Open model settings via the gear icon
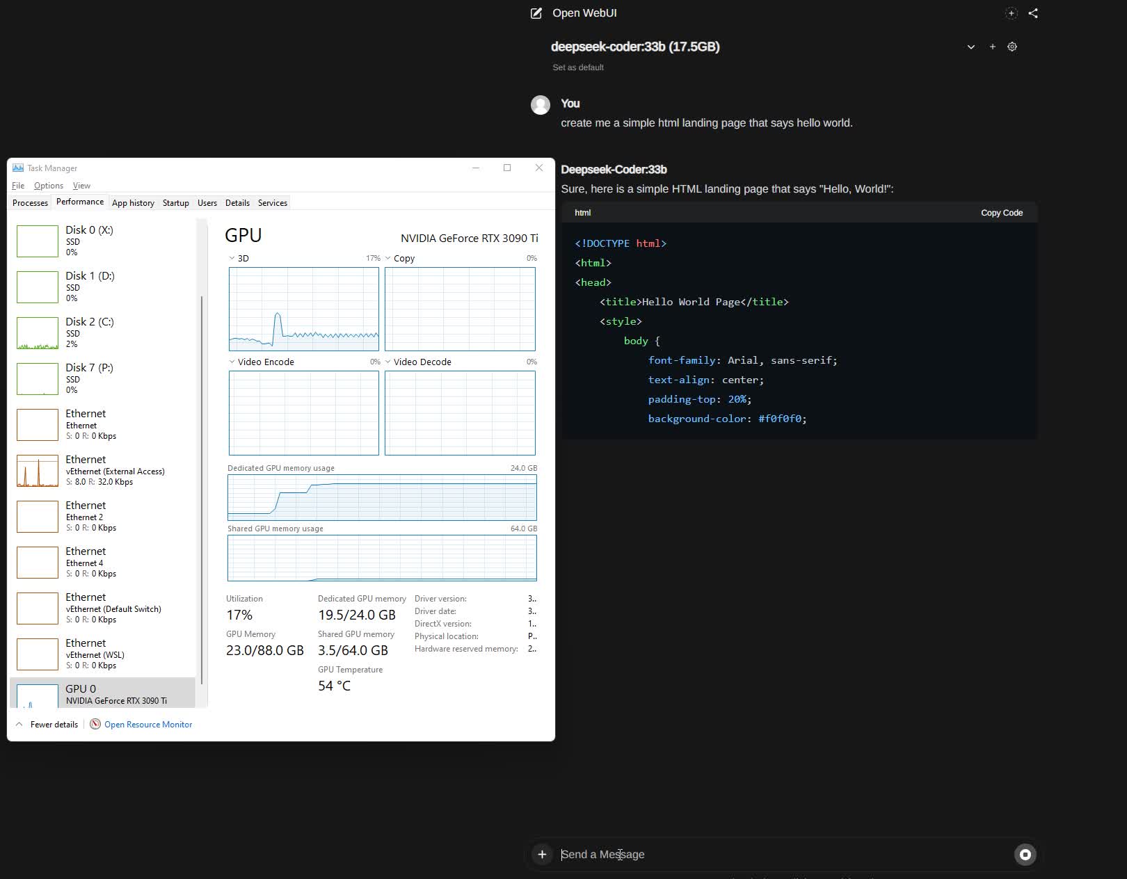 tap(1012, 47)
